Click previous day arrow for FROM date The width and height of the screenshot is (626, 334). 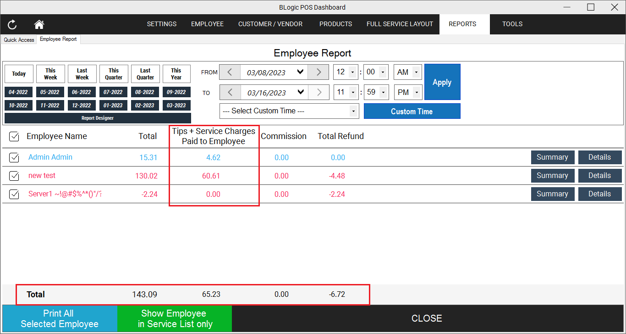[230, 72]
